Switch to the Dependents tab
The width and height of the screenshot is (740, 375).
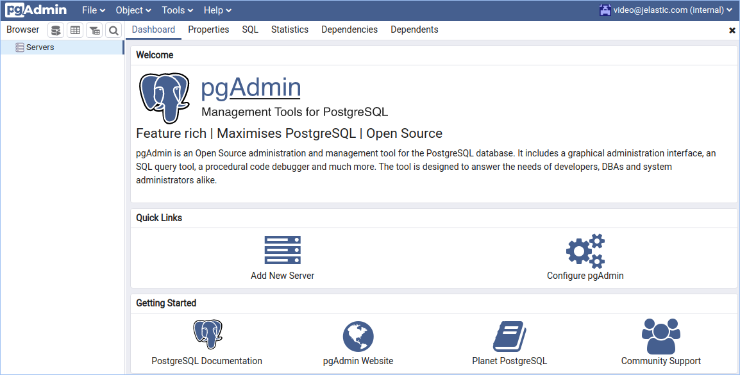coord(414,29)
